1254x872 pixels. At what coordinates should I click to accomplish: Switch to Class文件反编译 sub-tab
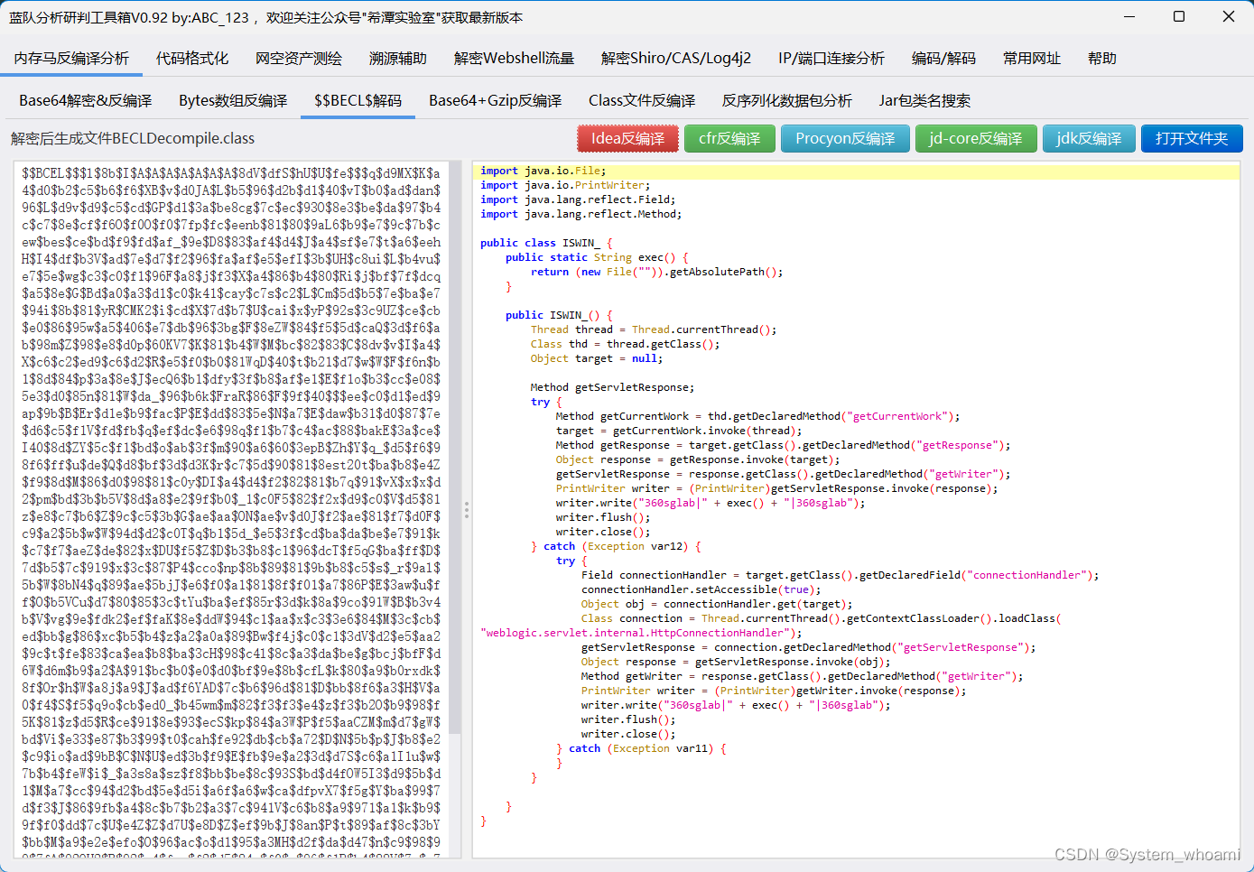(x=642, y=100)
